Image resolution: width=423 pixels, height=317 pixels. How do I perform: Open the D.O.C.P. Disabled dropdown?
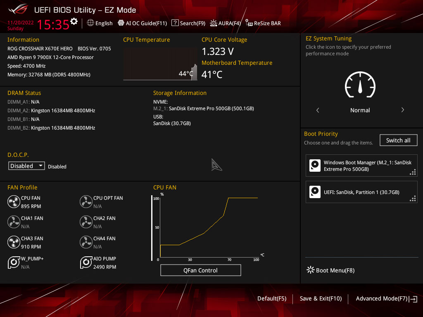click(x=26, y=166)
